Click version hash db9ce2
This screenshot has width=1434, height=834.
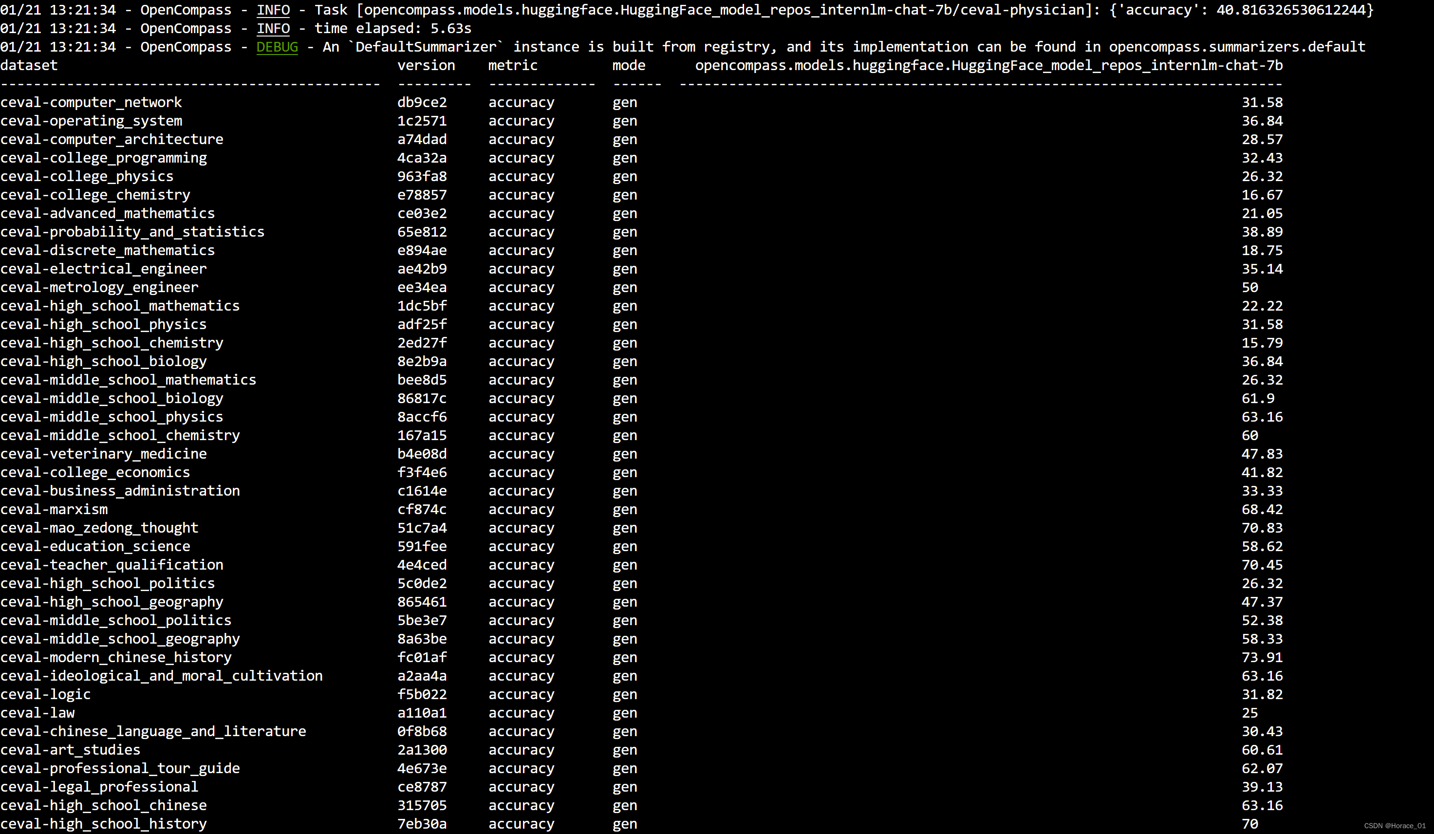click(x=422, y=102)
